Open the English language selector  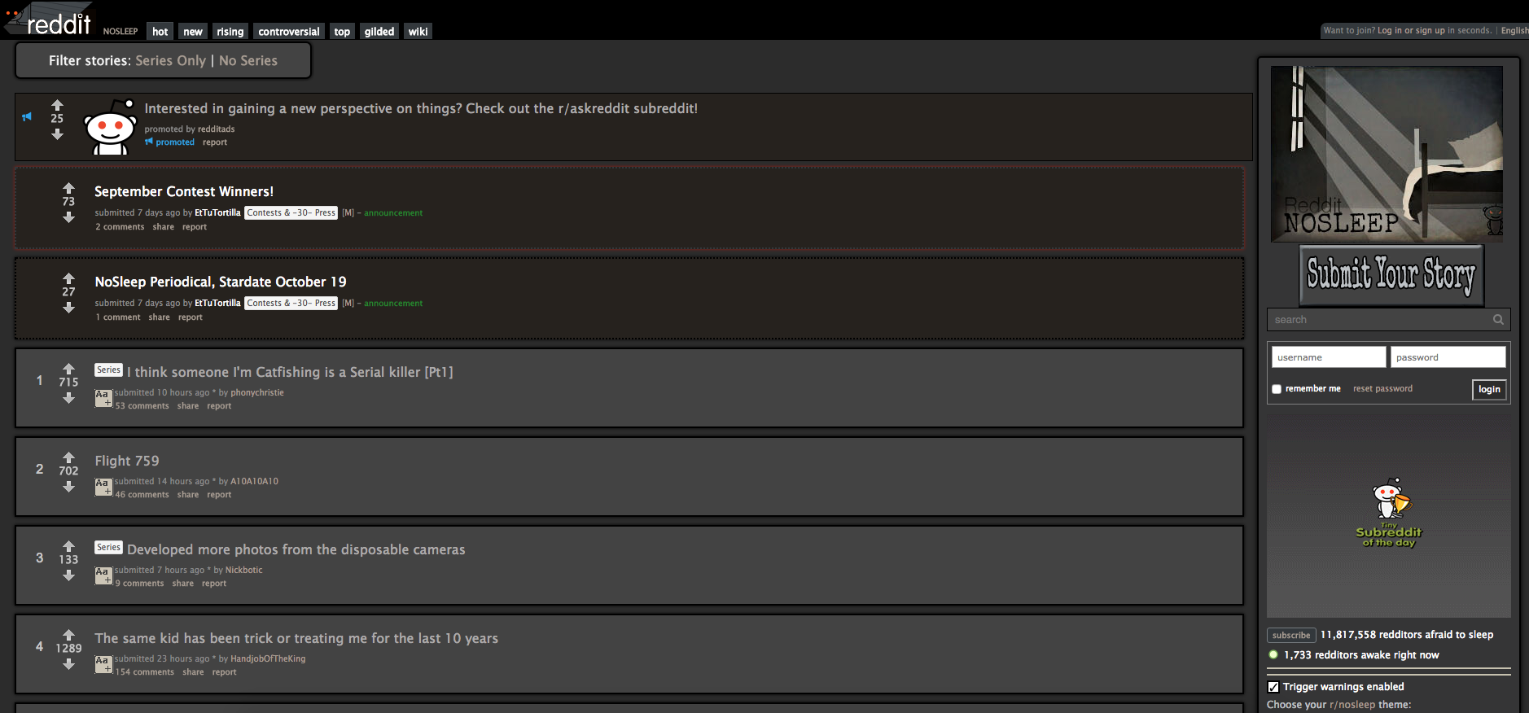click(x=1514, y=31)
